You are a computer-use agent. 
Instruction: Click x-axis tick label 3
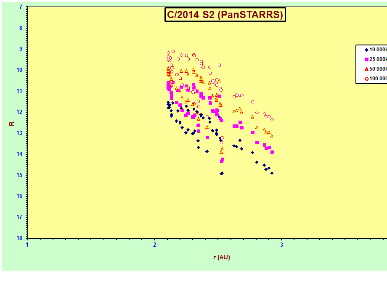[x=281, y=245]
